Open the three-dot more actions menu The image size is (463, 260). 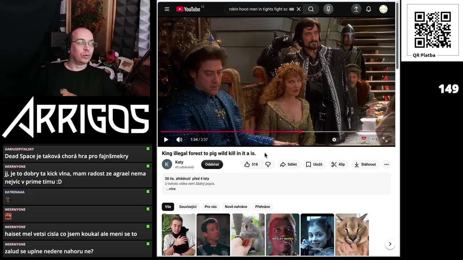[x=386, y=164]
